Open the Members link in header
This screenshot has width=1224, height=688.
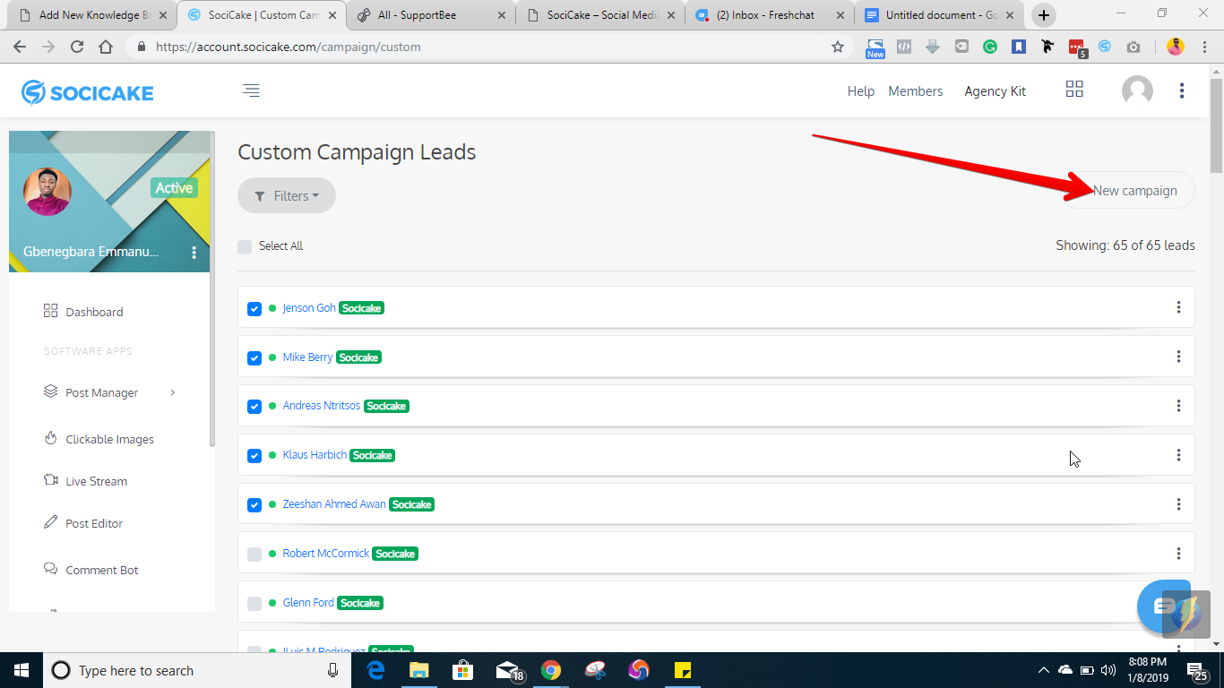pos(916,90)
